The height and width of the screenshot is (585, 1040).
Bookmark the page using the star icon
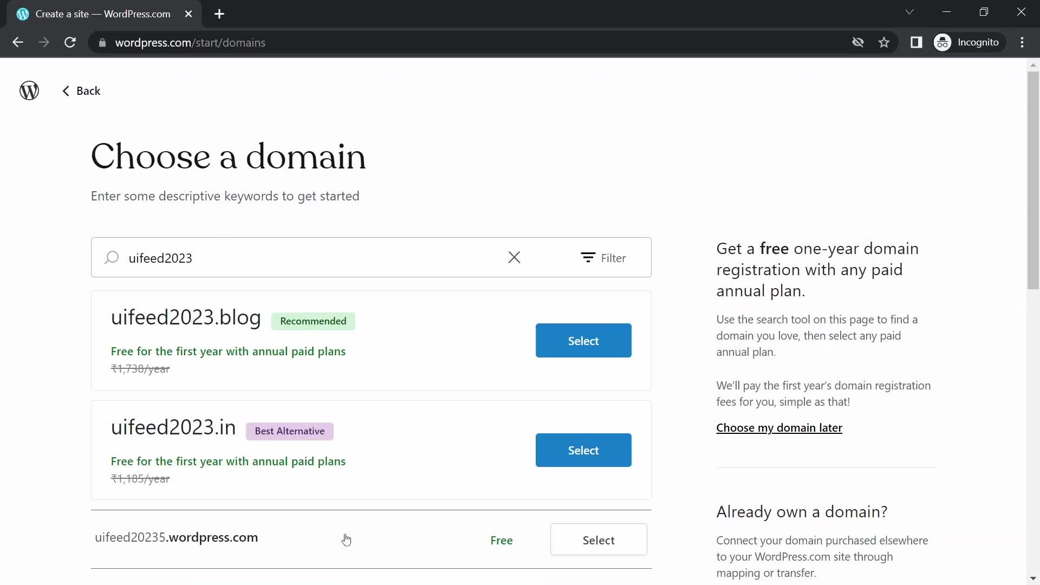tap(885, 42)
